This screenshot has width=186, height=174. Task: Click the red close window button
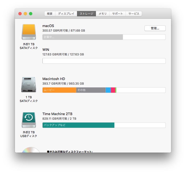click(x=20, y=14)
